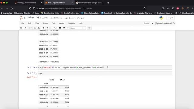
Task: Restart the kernel icon
Action: pos(64,28)
